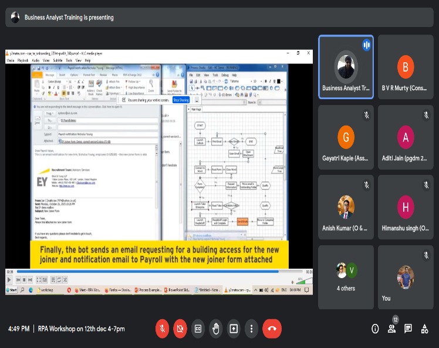The height and width of the screenshot is (348, 439).
Task: Click the presenter avatar in the top banner
Action: [15, 18]
